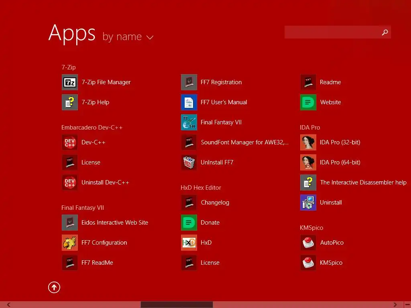Launch the KMSpico red button icon
Image resolution: width=411 pixels, height=308 pixels.
click(308, 263)
